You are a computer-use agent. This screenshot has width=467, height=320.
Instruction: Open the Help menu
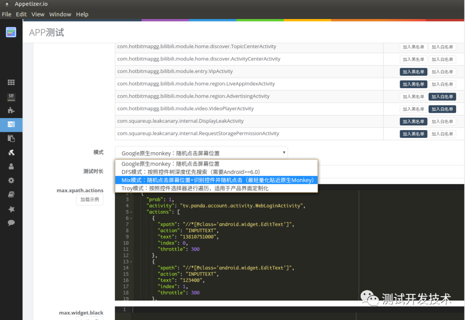click(82, 14)
